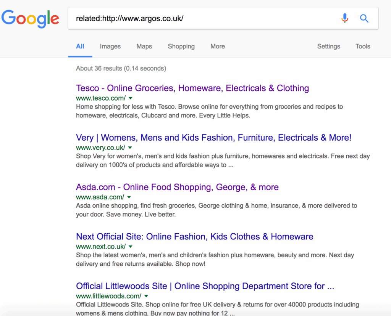
Task: Visit the Next Official Site result
Action: pyautogui.click(x=194, y=237)
